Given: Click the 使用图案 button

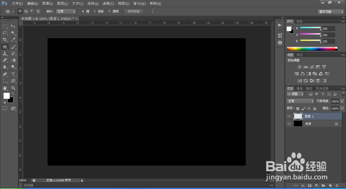Looking at the screenshot, I should [x=134, y=11].
